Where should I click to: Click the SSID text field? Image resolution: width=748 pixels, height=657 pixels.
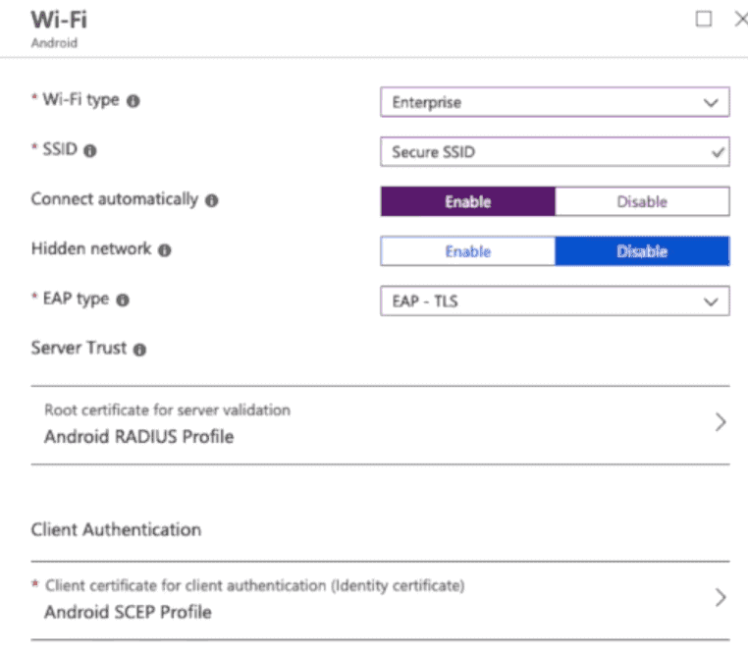click(x=555, y=151)
